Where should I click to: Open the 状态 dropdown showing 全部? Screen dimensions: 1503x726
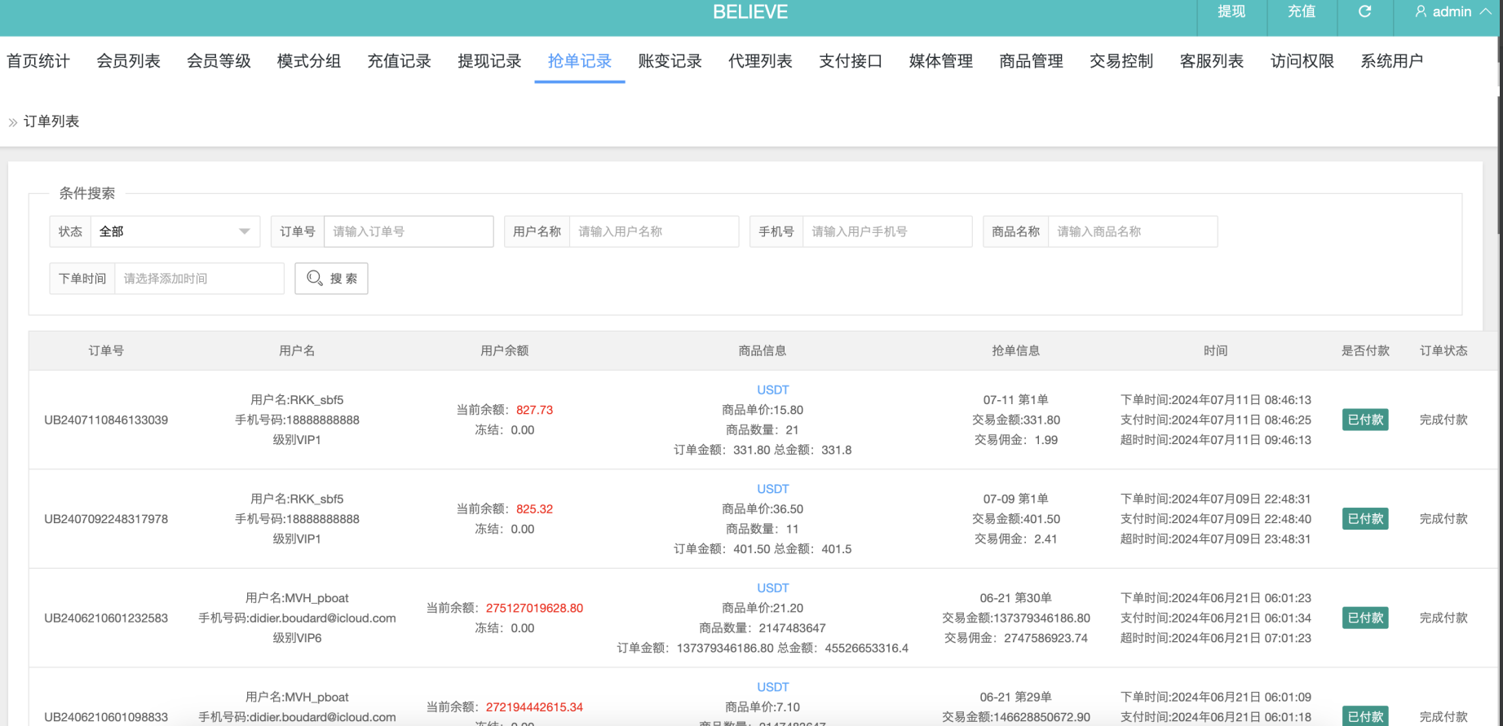point(175,231)
